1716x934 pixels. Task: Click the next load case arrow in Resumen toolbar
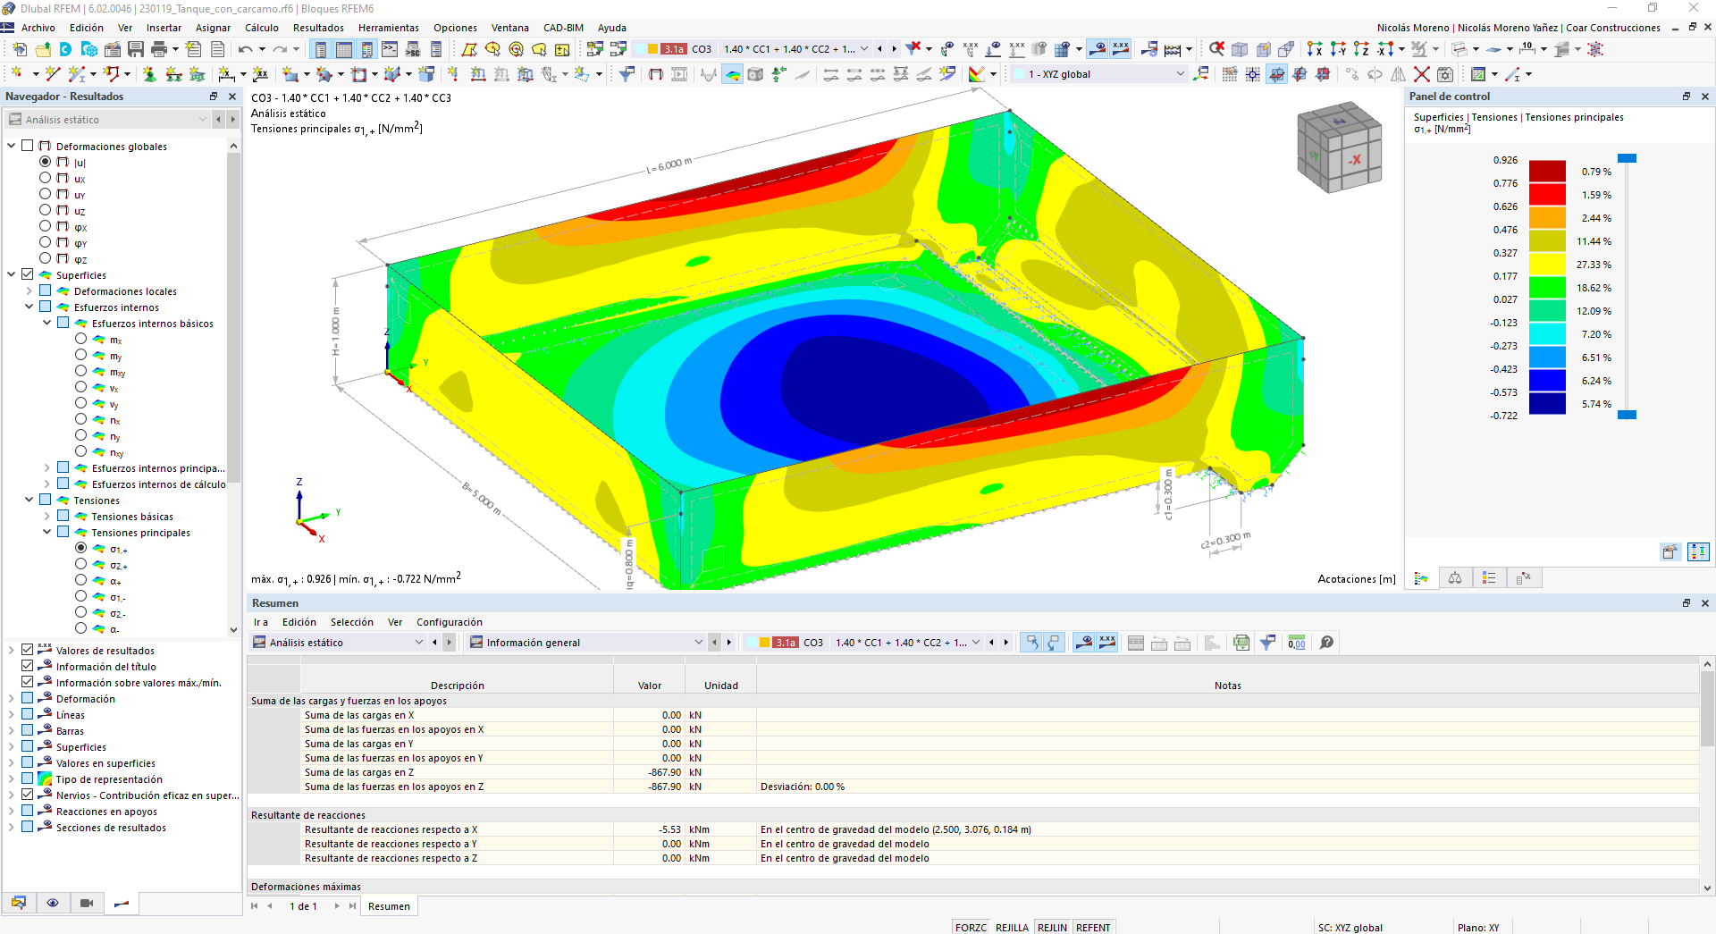pos(1005,643)
